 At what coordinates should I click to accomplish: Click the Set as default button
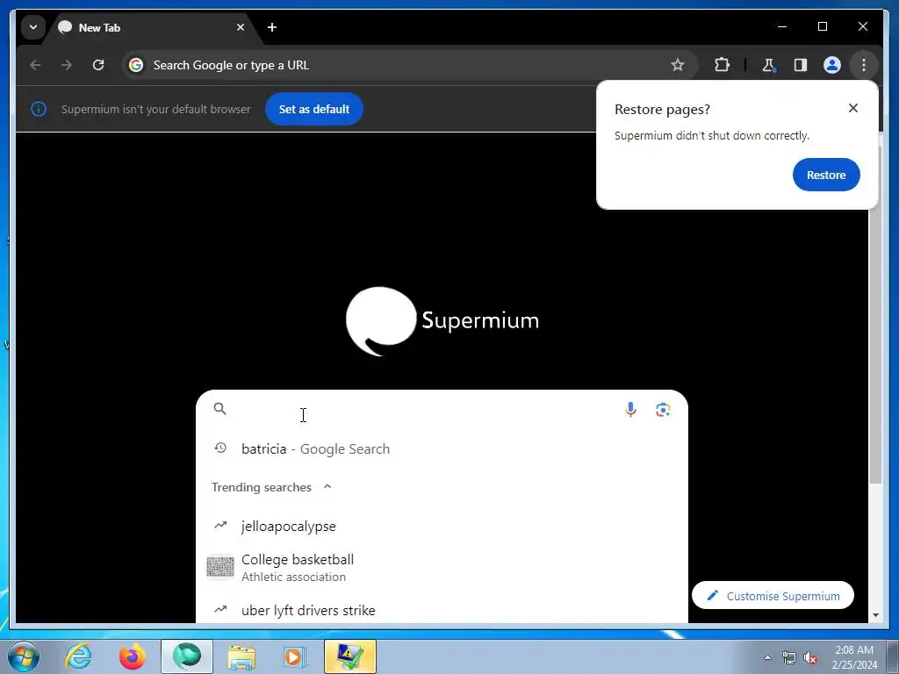pyautogui.click(x=314, y=109)
